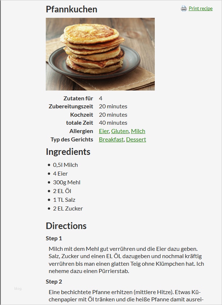This screenshot has height=305, width=222.
Task: Click the totale Zeit value 40 minutes
Action: point(113,123)
